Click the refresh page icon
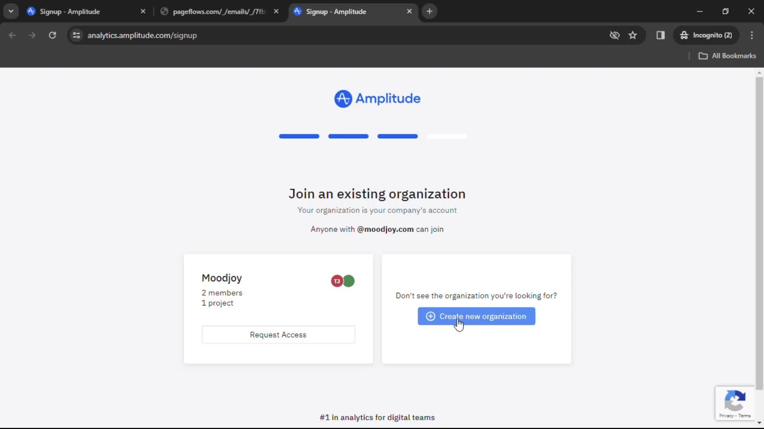The image size is (764, 429). [52, 35]
